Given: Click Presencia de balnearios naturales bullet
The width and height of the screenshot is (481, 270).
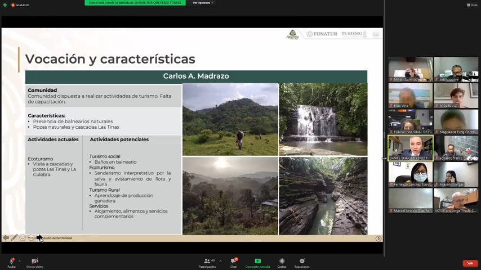Looking at the screenshot, I should coord(73,121).
